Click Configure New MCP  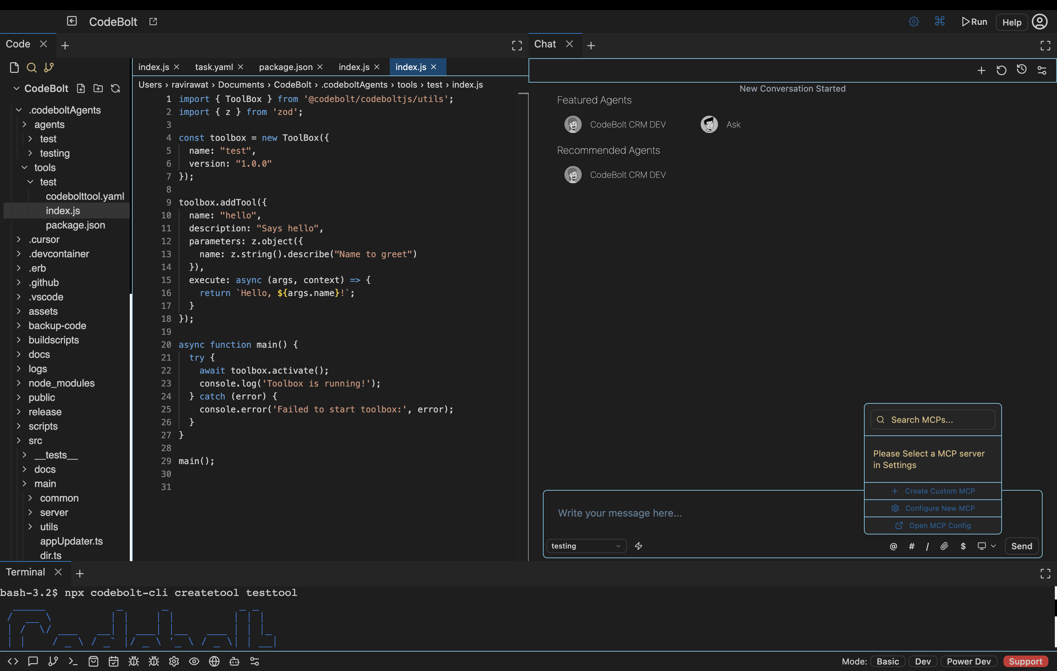[x=933, y=508]
